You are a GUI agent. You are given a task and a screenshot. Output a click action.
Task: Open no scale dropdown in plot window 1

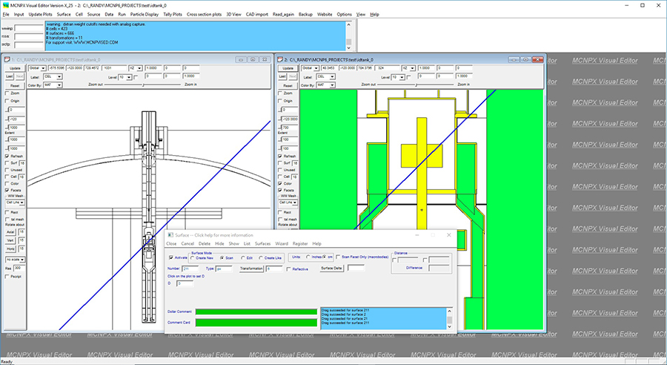[21, 260]
